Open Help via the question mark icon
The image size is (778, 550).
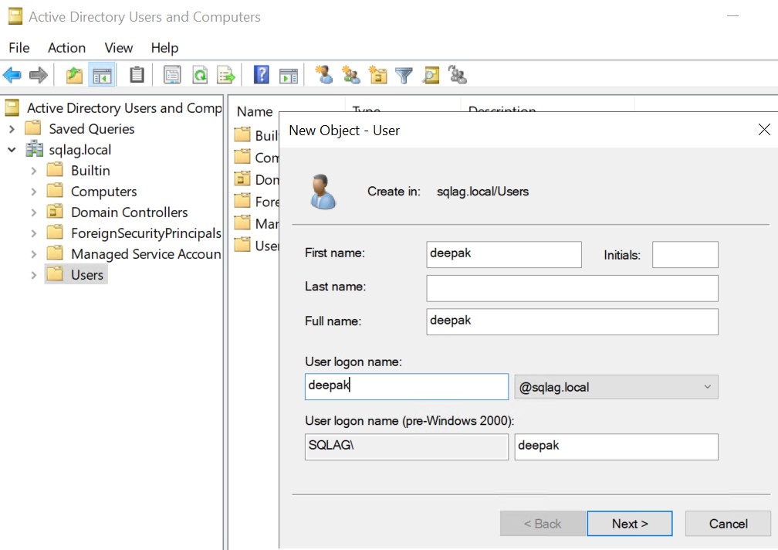coord(262,75)
